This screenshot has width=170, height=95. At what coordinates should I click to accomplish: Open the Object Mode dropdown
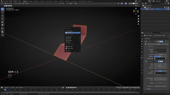(9, 3)
